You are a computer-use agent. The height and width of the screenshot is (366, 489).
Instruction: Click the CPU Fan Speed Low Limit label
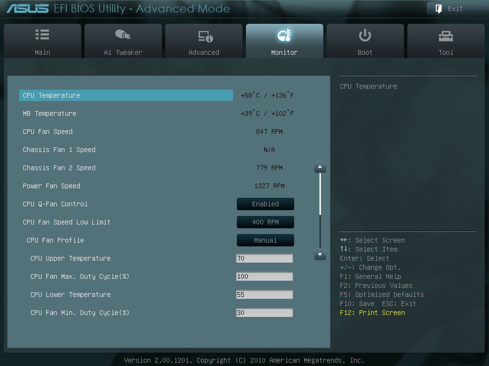[67, 222]
